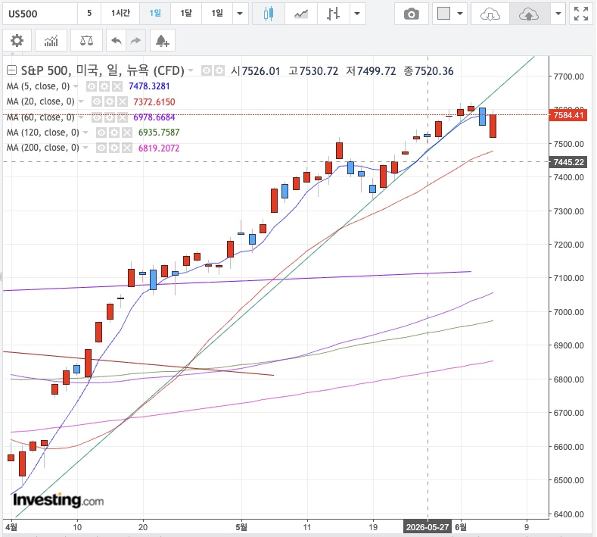Screen dimensions: 597x537
Task: Hide the S&P 500 main series
Action: tap(207, 71)
